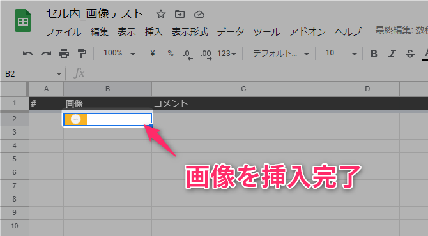Screen dimensions: 428x236
Task: Open the 挿入 menu
Action: point(154,32)
